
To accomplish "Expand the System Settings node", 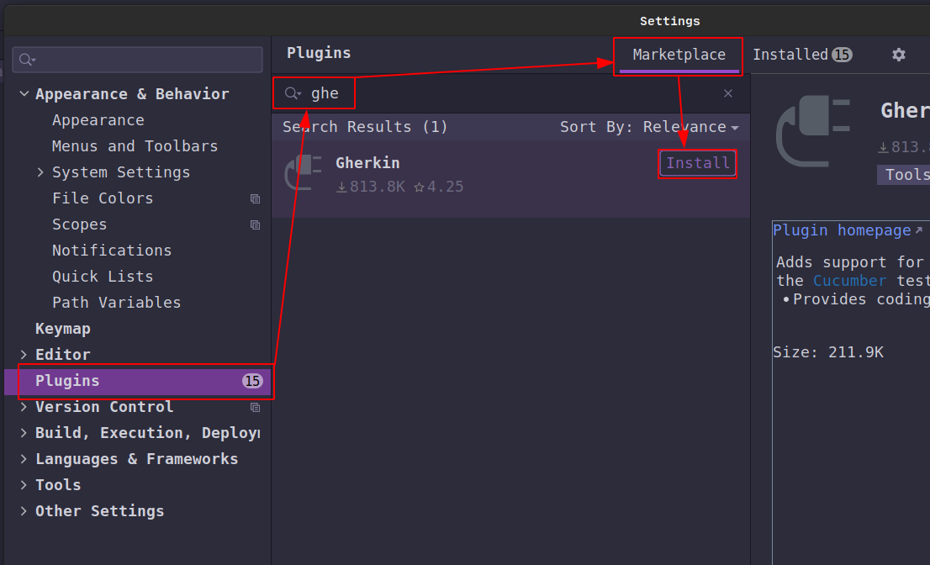I will [41, 172].
